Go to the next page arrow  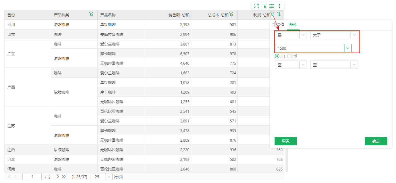pos(58,177)
